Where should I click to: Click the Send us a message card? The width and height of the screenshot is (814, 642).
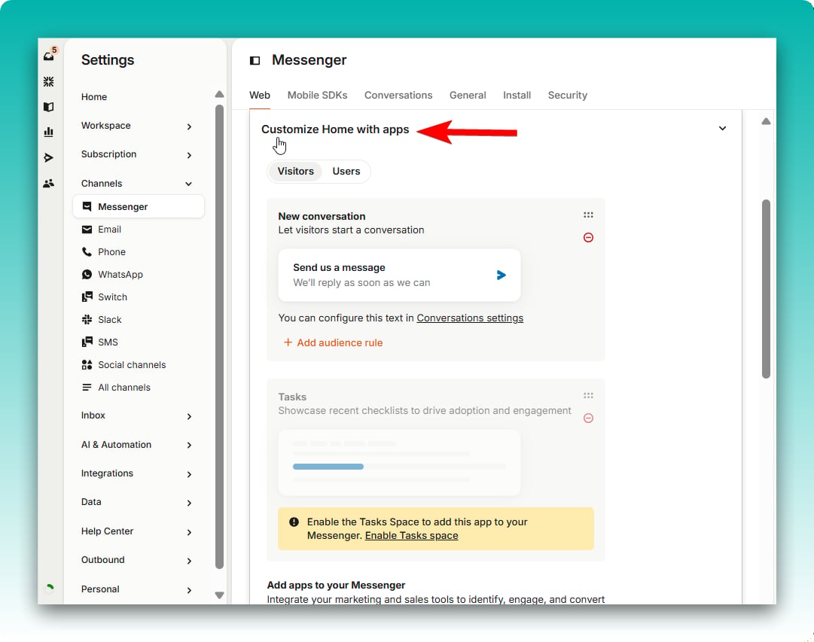(x=399, y=275)
